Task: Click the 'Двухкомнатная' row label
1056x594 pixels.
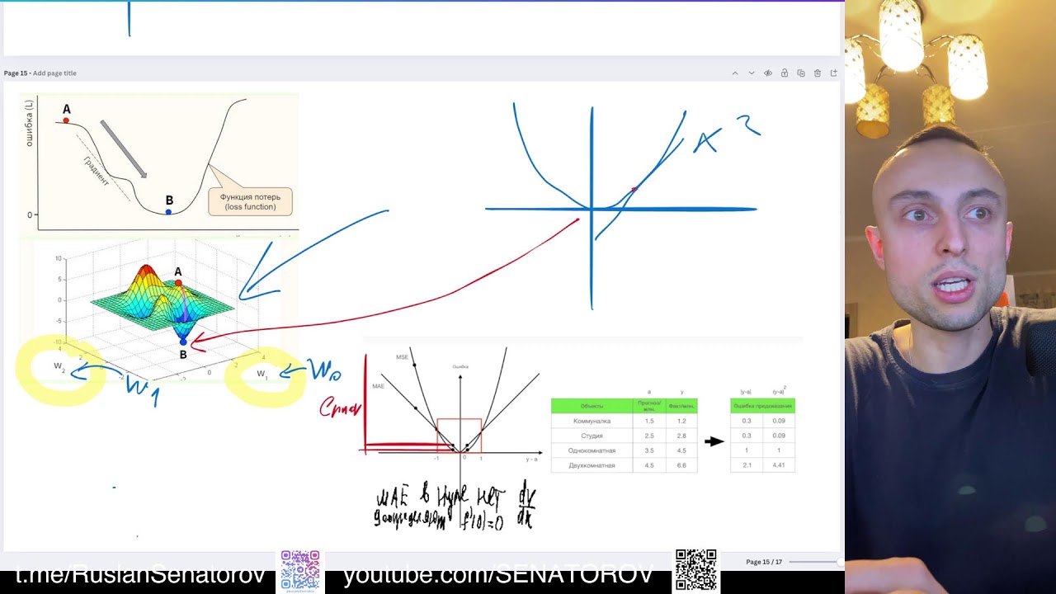Action: (x=592, y=465)
